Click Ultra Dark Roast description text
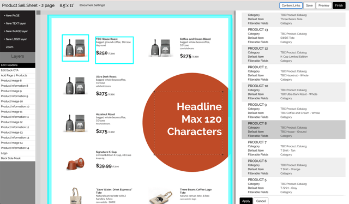This screenshot has height=204, width=349. coord(111,81)
